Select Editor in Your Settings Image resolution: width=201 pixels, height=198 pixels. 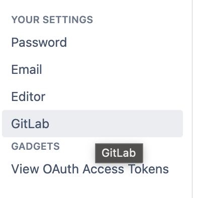coord(28,96)
